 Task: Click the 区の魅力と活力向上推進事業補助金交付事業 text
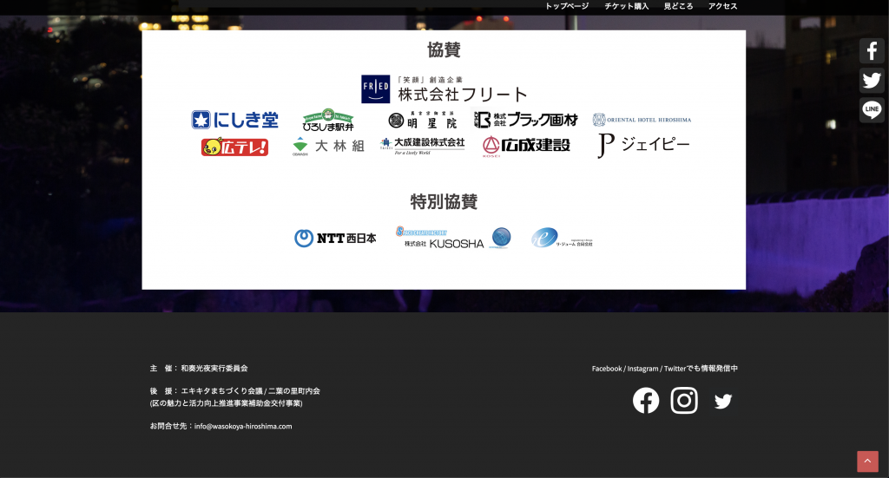pos(227,403)
